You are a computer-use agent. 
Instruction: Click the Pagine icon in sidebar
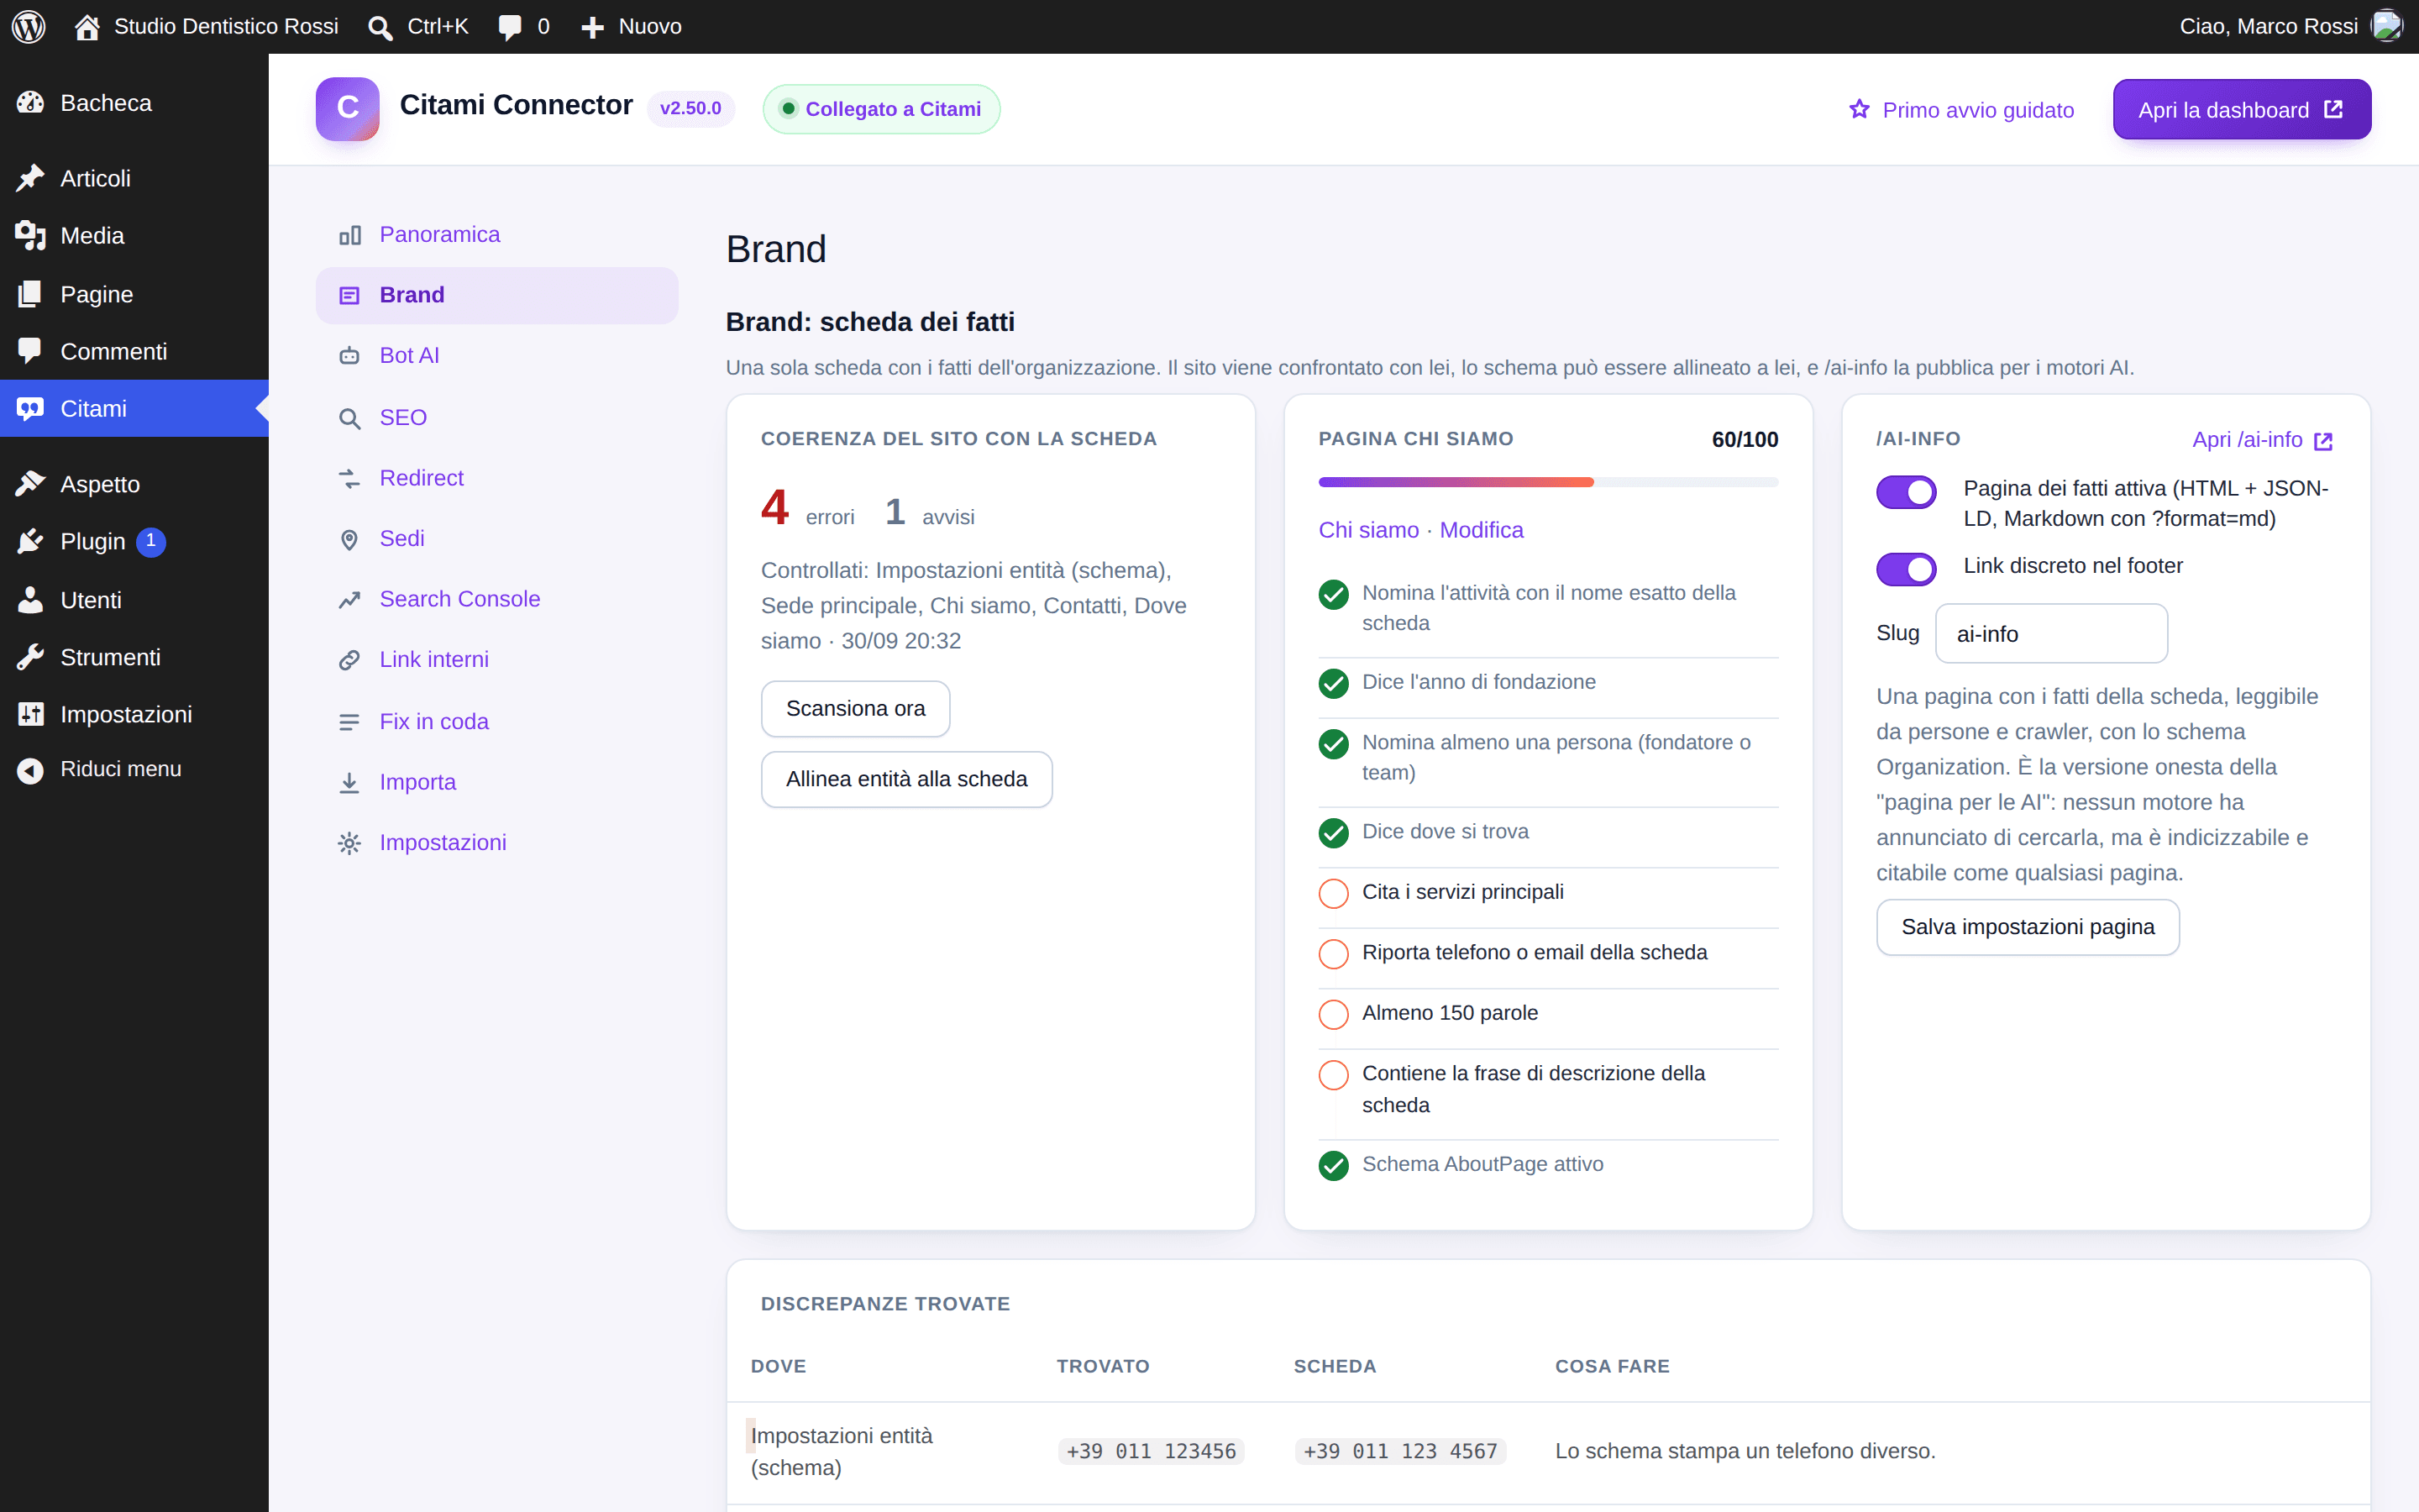click(30, 294)
